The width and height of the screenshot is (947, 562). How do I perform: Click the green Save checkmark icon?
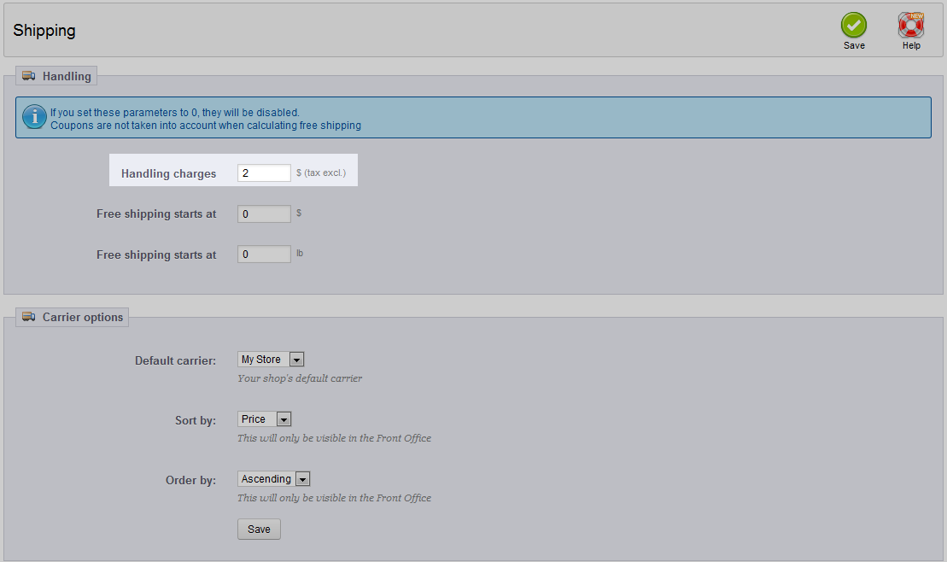853,26
